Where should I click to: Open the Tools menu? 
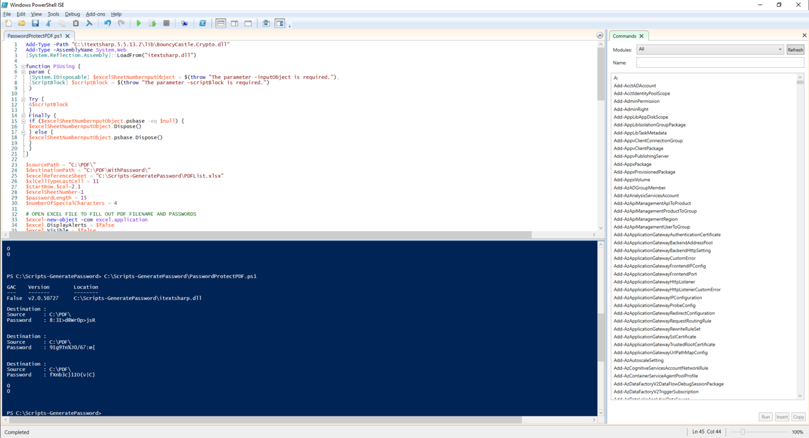coord(53,14)
